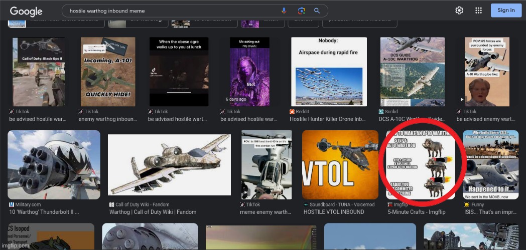Click the 'iFunny' source label
This screenshot has width=526, height=250.
[x=477, y=204]
